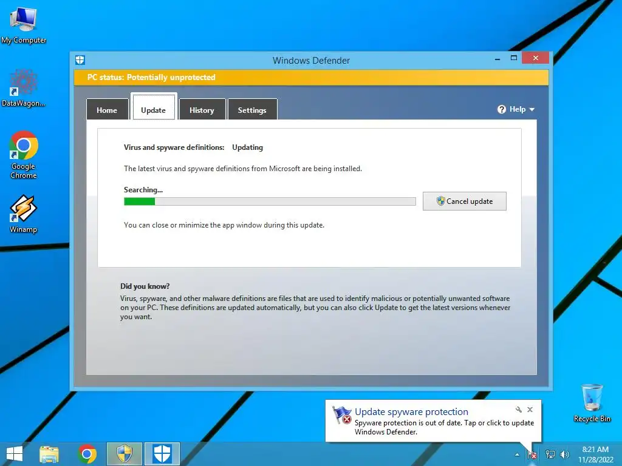Open My Computer desktop icon
This screenshot has height=466, width=622.
point(24,24)
